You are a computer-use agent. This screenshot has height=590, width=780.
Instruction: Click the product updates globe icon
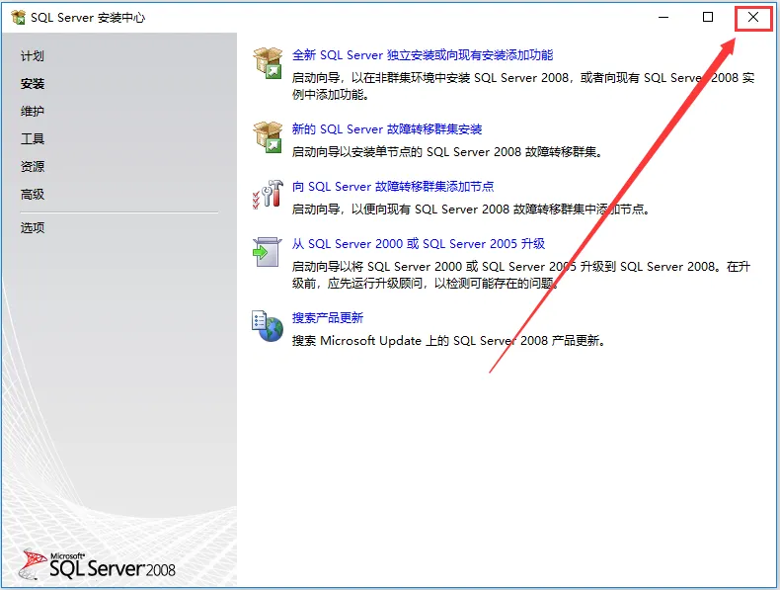coord(268,325)
